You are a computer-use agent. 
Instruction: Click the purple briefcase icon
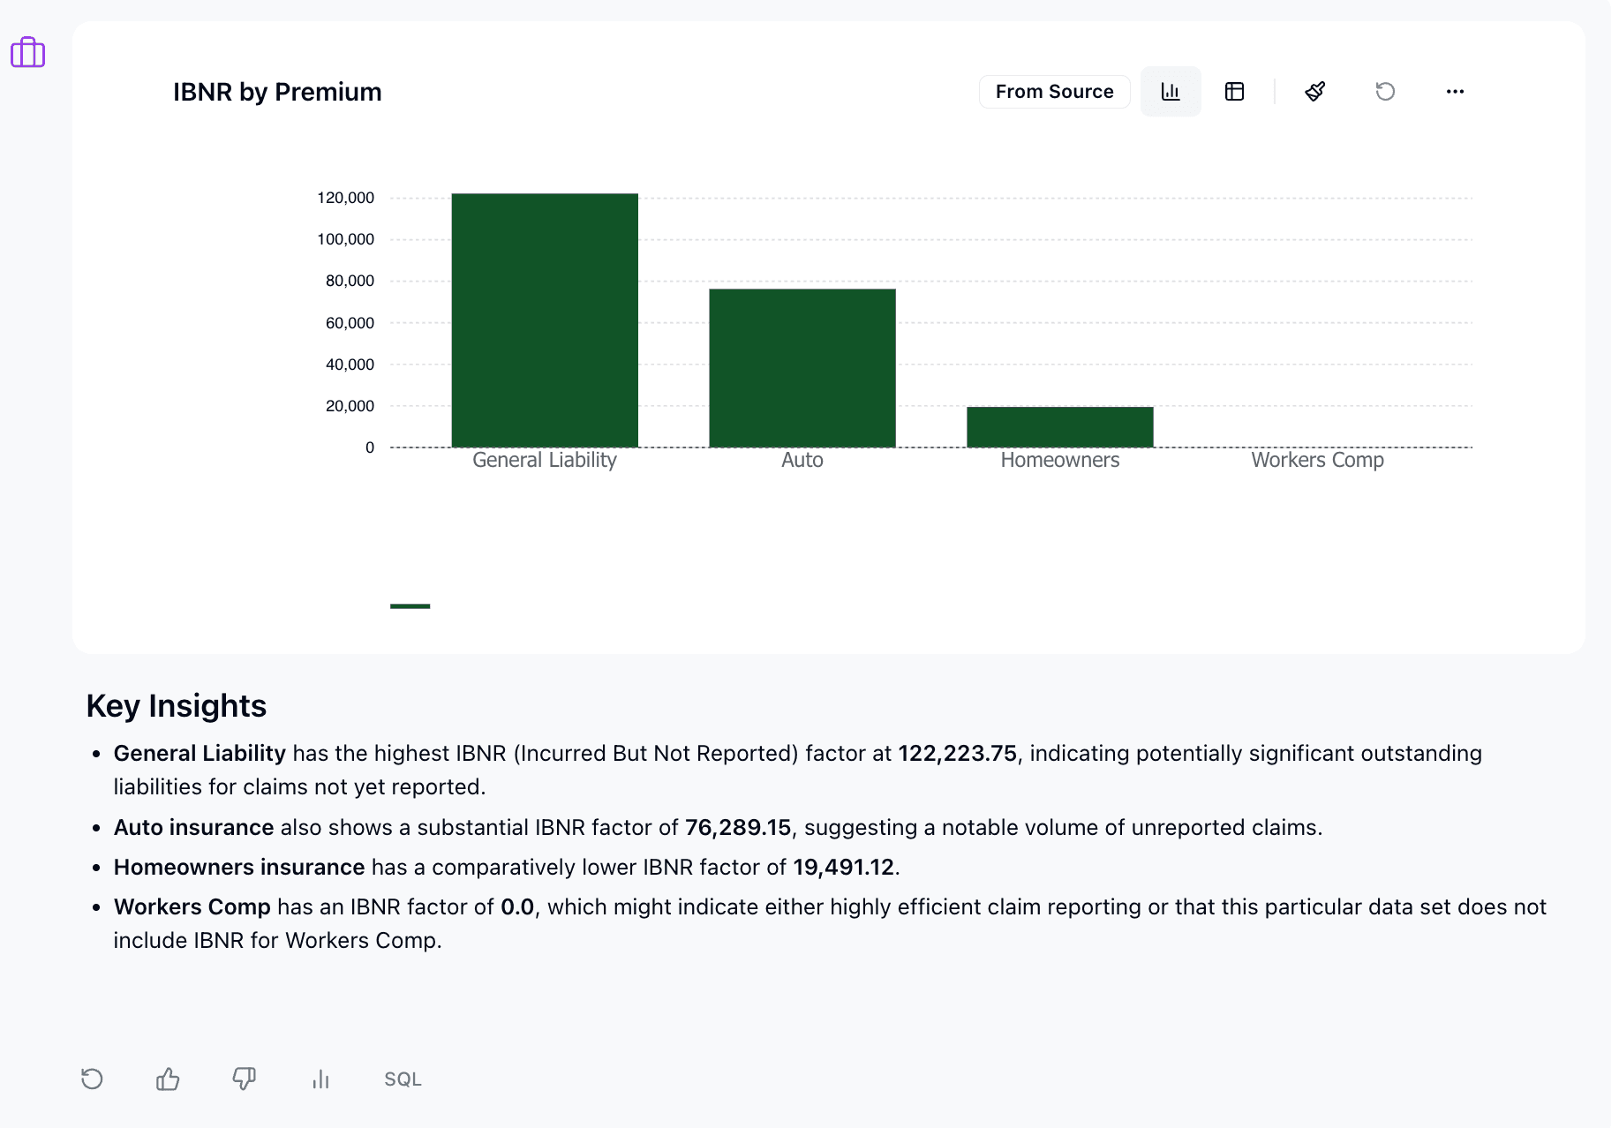(x=27, y=53)
